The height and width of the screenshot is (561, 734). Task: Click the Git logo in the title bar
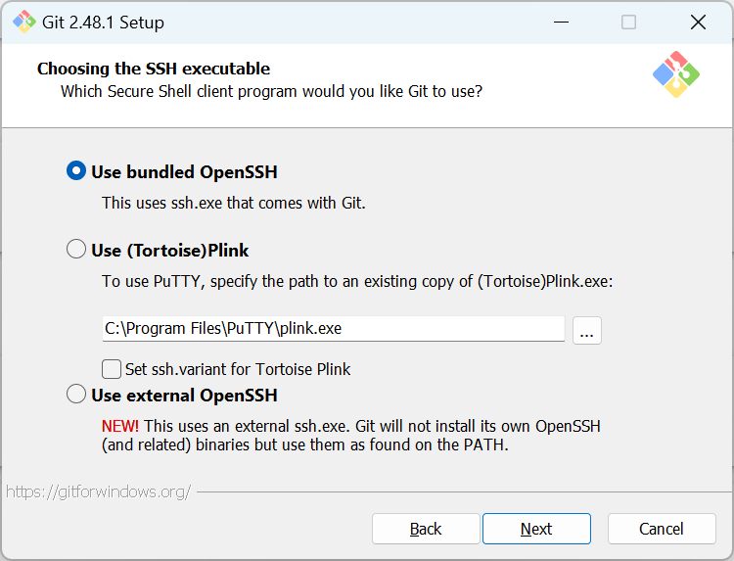23,22
